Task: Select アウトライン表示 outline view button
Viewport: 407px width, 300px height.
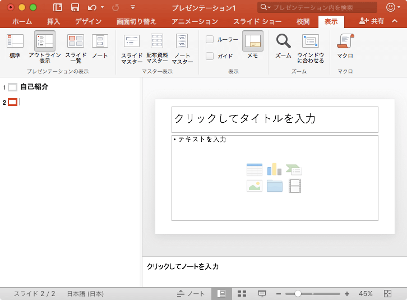Action: (x=45, y=47)
